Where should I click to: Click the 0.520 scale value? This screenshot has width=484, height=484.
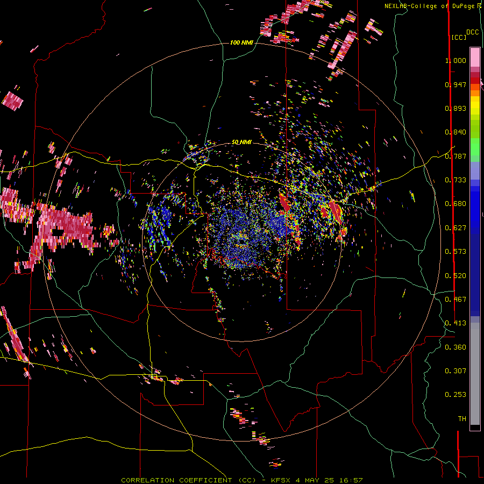click(455, 276)
